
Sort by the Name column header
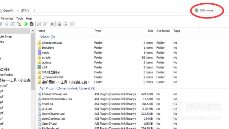[41, 31]
